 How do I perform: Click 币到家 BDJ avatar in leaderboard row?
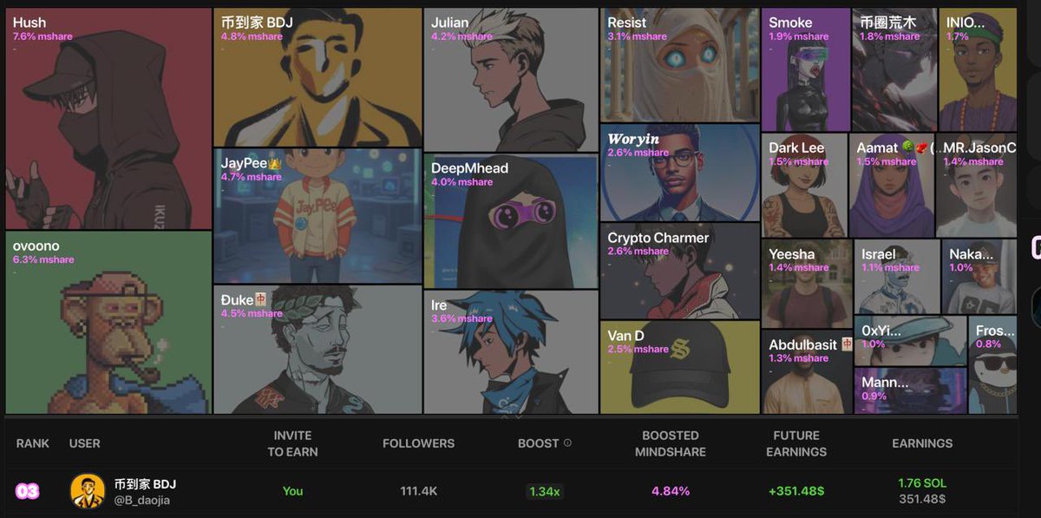[x=88, y=491]
